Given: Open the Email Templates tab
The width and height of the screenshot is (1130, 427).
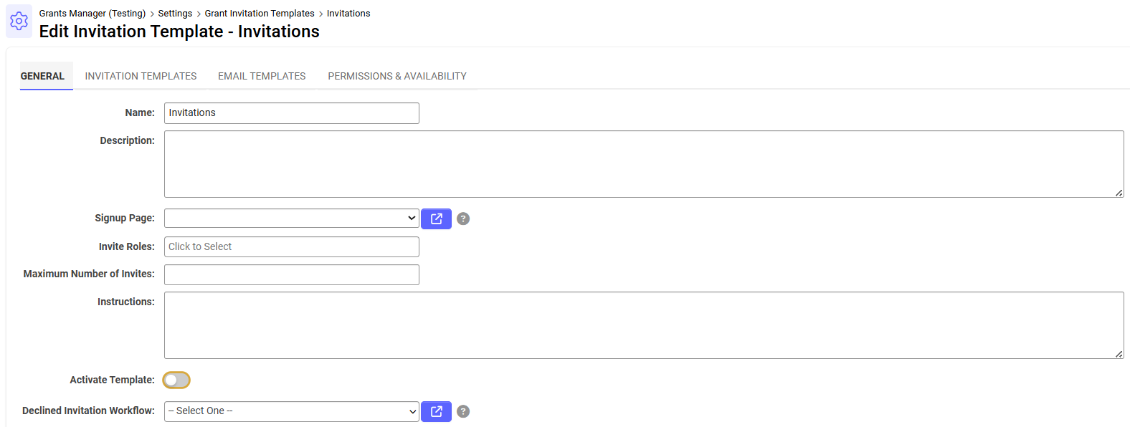Looking at the screenshot, I should click(262, 76).
